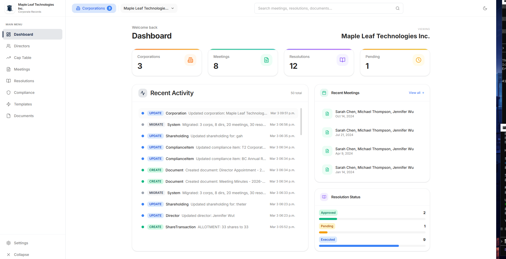Click the document icon for Oct 14, 2024 meeting
The image size is (506, 259).
click(x=327, y=114)
